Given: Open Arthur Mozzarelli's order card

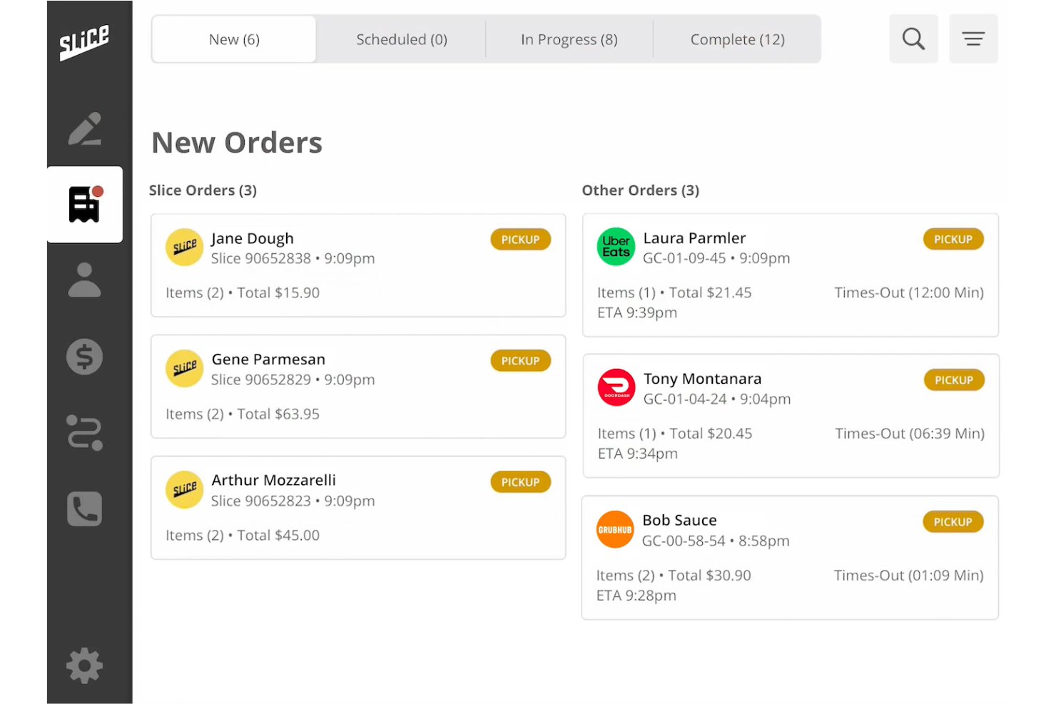Looking at the screenshot, I should pos(357,507).
